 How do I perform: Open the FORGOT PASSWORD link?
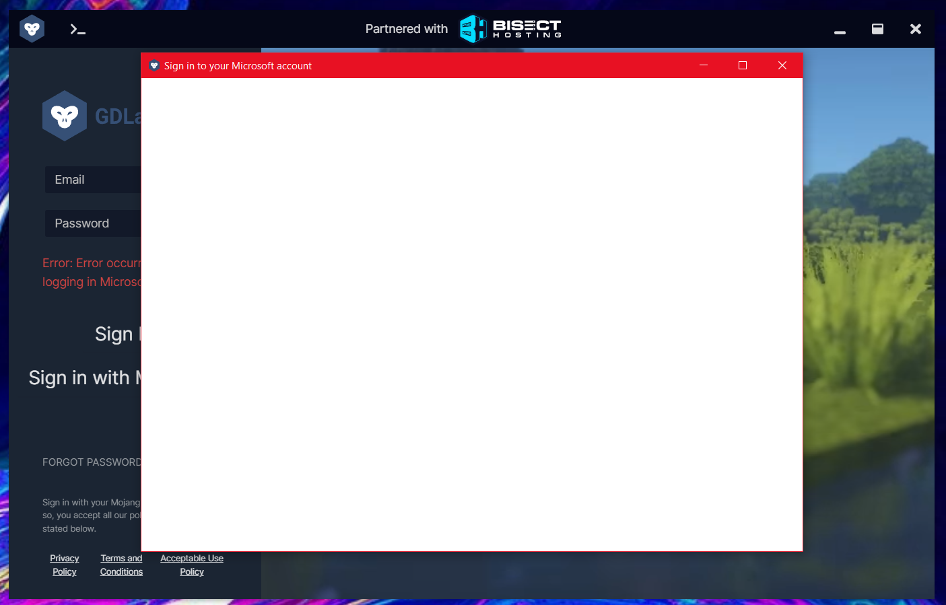(x=92, y=462)
